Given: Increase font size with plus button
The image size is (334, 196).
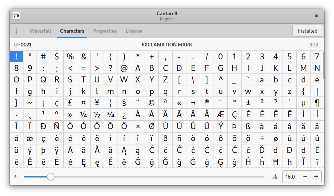Looking at the screenshot, I should [x=316, y=177].
